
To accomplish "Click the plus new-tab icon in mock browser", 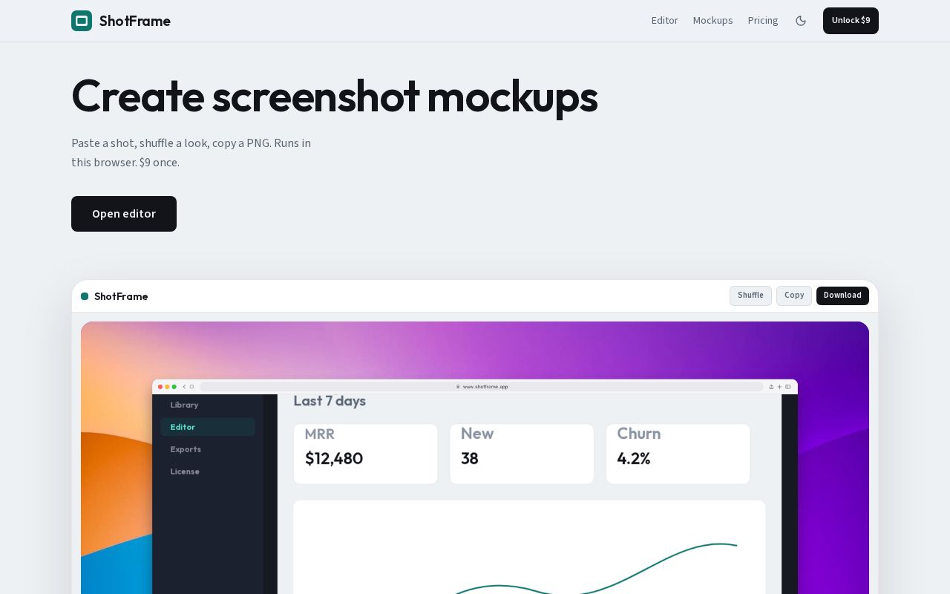I will click(779, 387).
